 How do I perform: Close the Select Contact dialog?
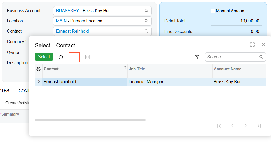(263, 45)
